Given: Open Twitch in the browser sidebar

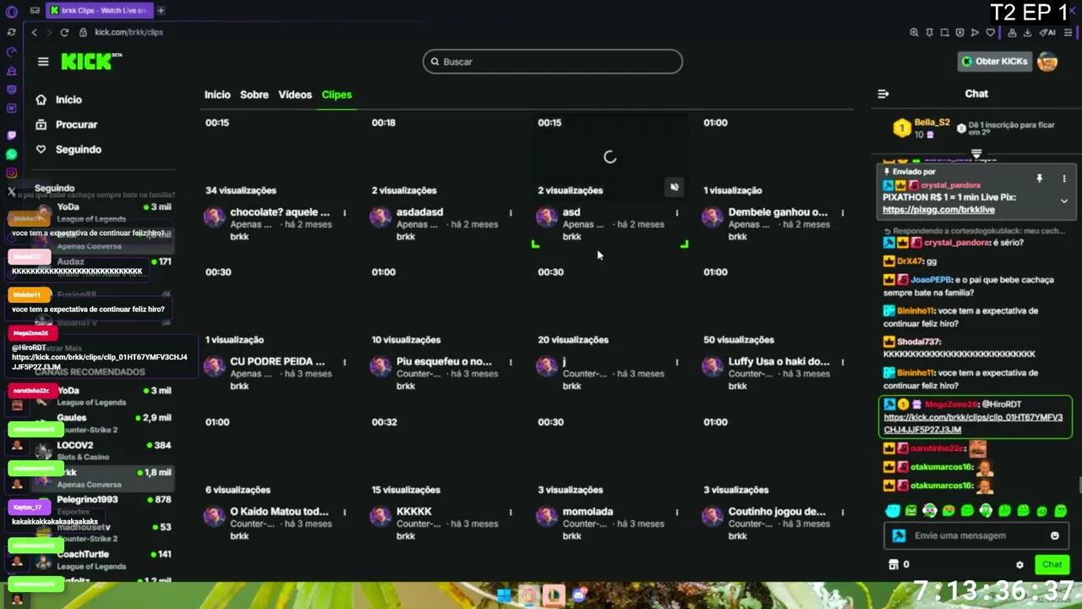Looking at the screenshot, I should tap(11, 135).
